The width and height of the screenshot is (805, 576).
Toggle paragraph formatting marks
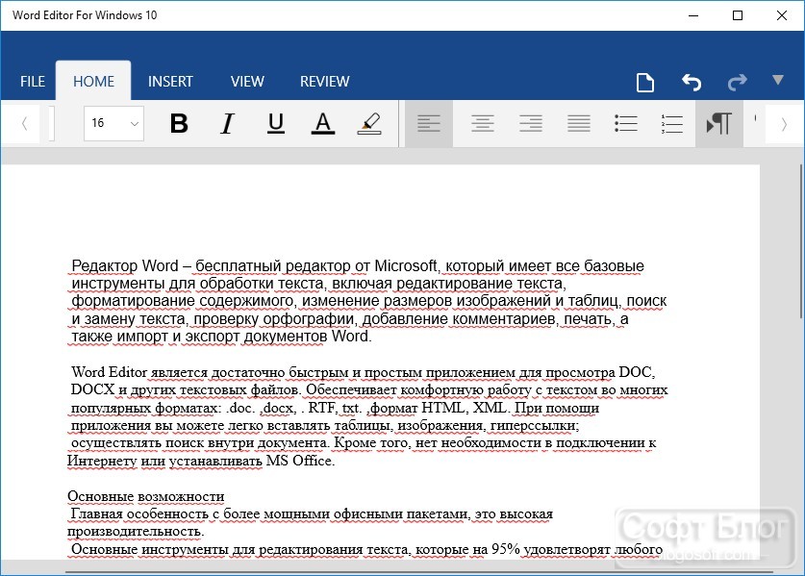tap(718, 124)
